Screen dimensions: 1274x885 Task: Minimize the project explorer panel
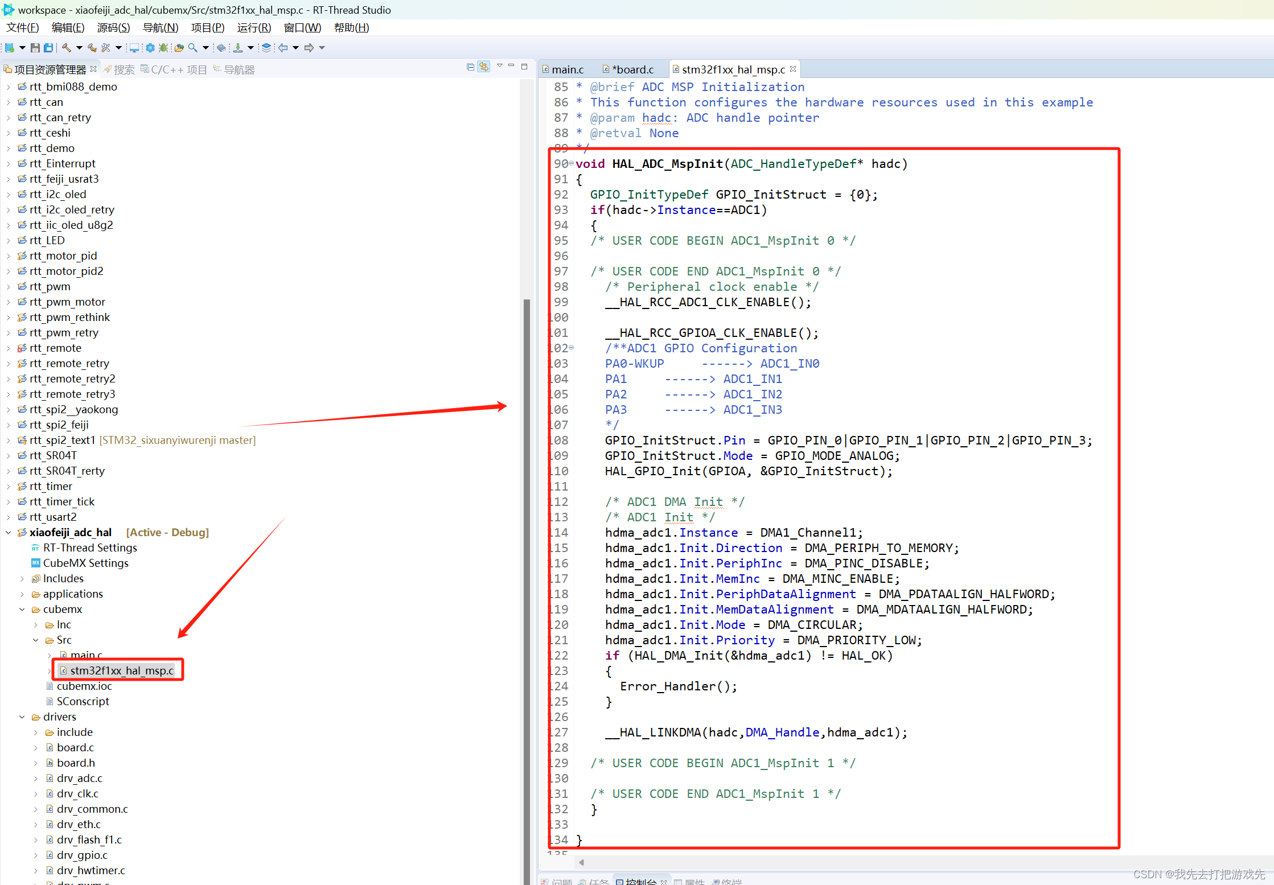click(511, 66)
